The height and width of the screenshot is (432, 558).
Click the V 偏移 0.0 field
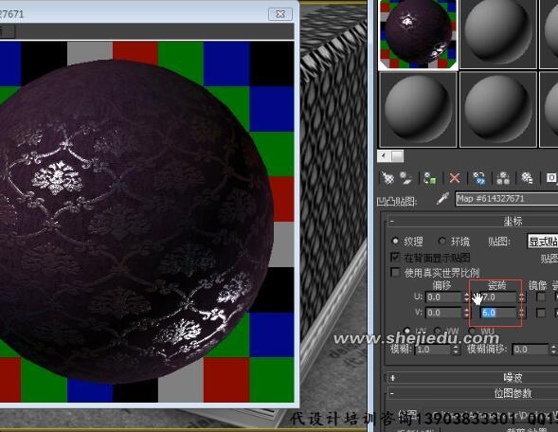(x=443, y=313)
